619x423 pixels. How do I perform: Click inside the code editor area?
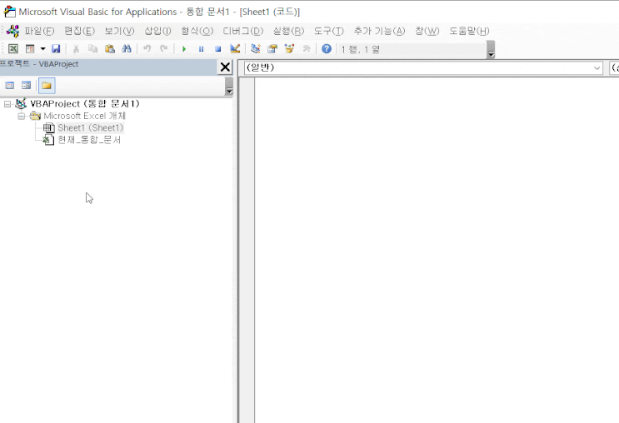coord(437,250)
